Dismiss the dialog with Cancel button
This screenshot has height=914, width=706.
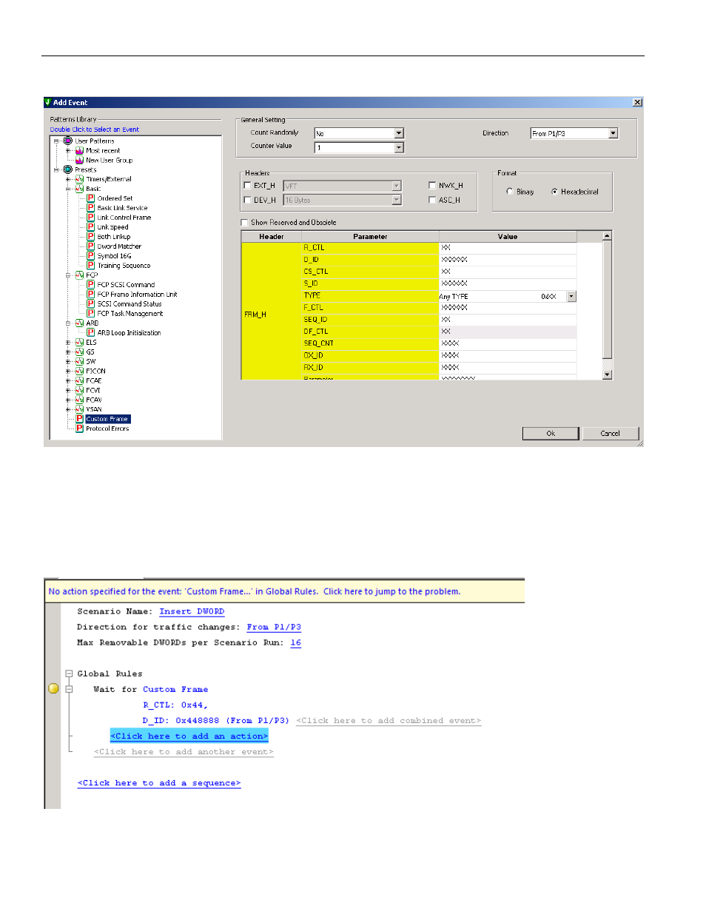pyautogui.click(x=611, y=434)
